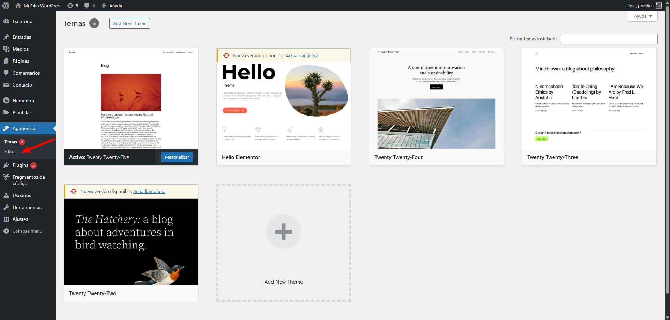The width and height of the screenshot is (670, 320).
Task: Open the WordPress logo menu
Action: 6,6
